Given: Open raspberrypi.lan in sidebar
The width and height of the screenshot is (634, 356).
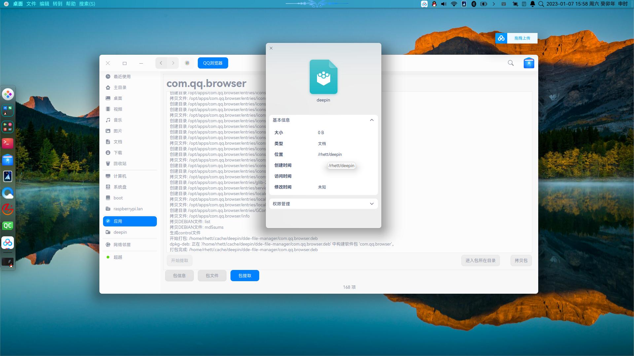Looking at the screenshot, I should tap(128, 209).
